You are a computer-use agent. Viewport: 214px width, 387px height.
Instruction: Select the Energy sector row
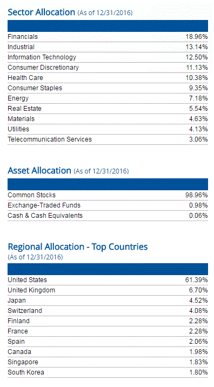pos(108,98)
